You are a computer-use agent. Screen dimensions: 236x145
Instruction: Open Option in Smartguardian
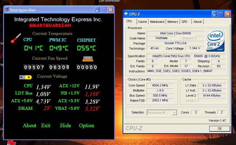click(87, 126)
